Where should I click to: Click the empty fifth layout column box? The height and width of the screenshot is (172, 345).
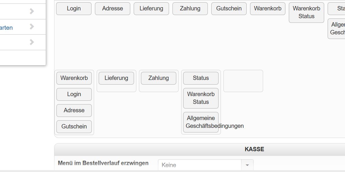tap(243, 81)
